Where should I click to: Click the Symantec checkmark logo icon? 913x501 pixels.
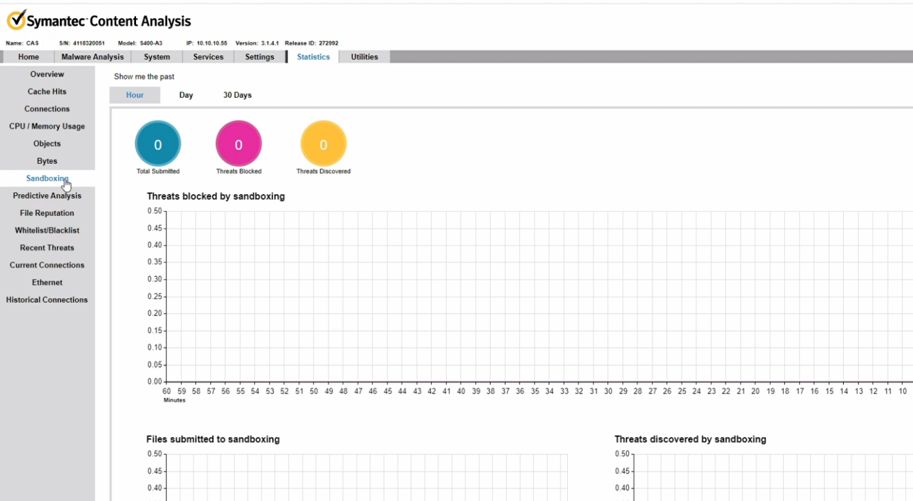17,20
